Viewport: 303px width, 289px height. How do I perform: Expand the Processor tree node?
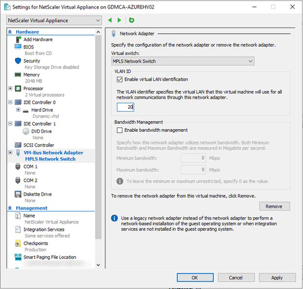tap(10, 88)
